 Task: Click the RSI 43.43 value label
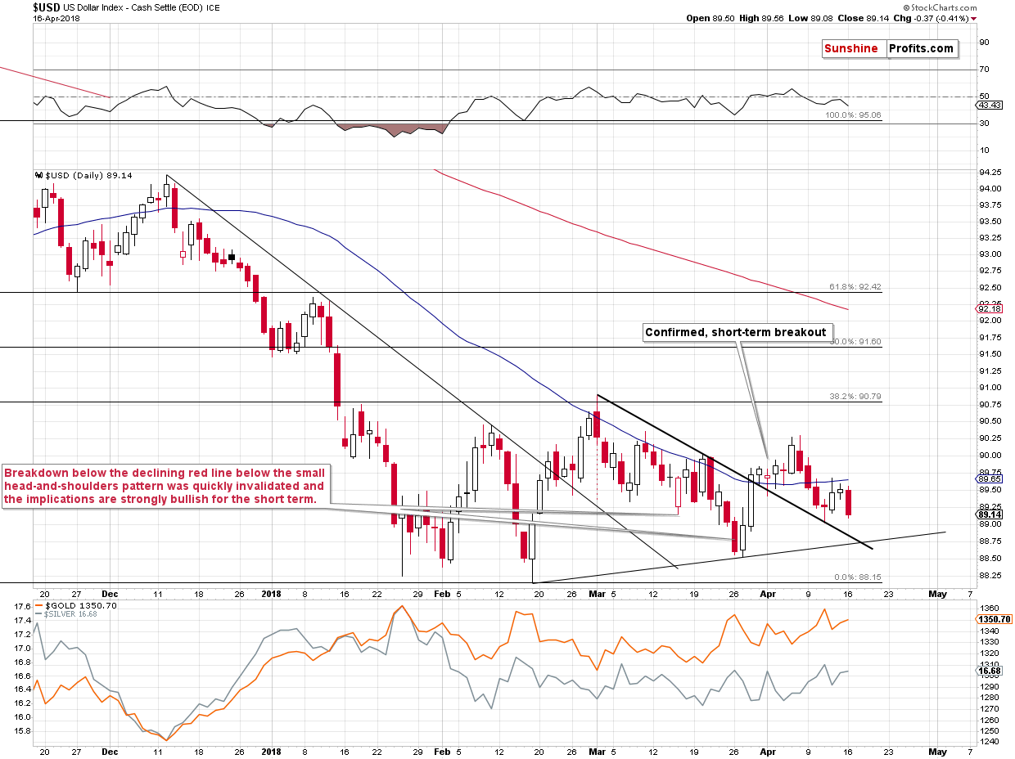tap(990, 105)
